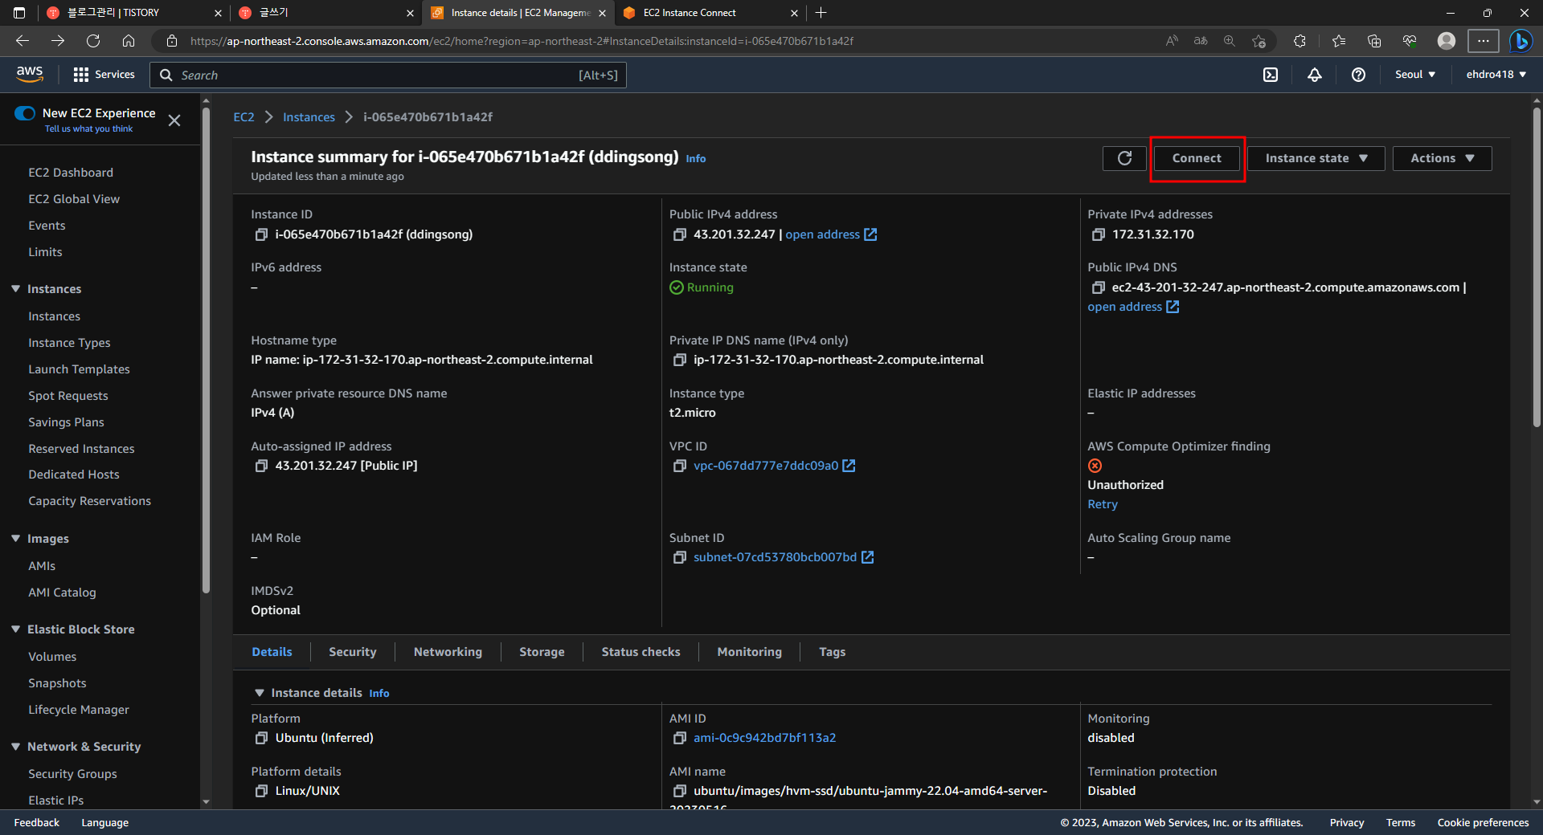The height and width of the screenshot is (835, 1543).
Task: Close the New EC2 Experience banner
Action: point(174,120)
